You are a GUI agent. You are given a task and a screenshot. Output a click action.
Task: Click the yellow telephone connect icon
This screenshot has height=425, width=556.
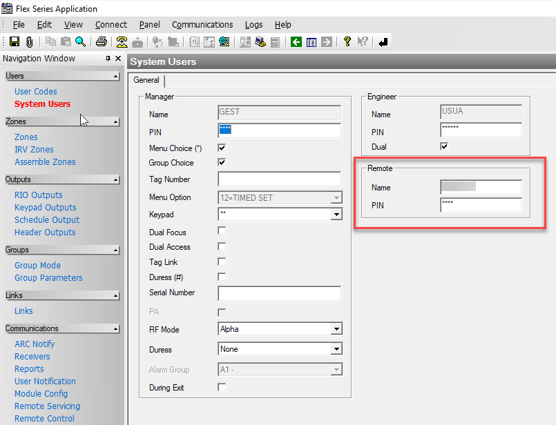[122, 42]
